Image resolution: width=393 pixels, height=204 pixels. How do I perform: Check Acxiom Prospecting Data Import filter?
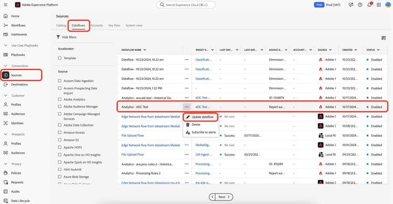60,88
